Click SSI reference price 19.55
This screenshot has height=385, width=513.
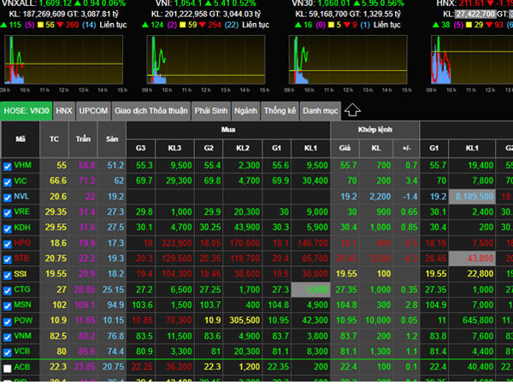(x=56, y=274)
